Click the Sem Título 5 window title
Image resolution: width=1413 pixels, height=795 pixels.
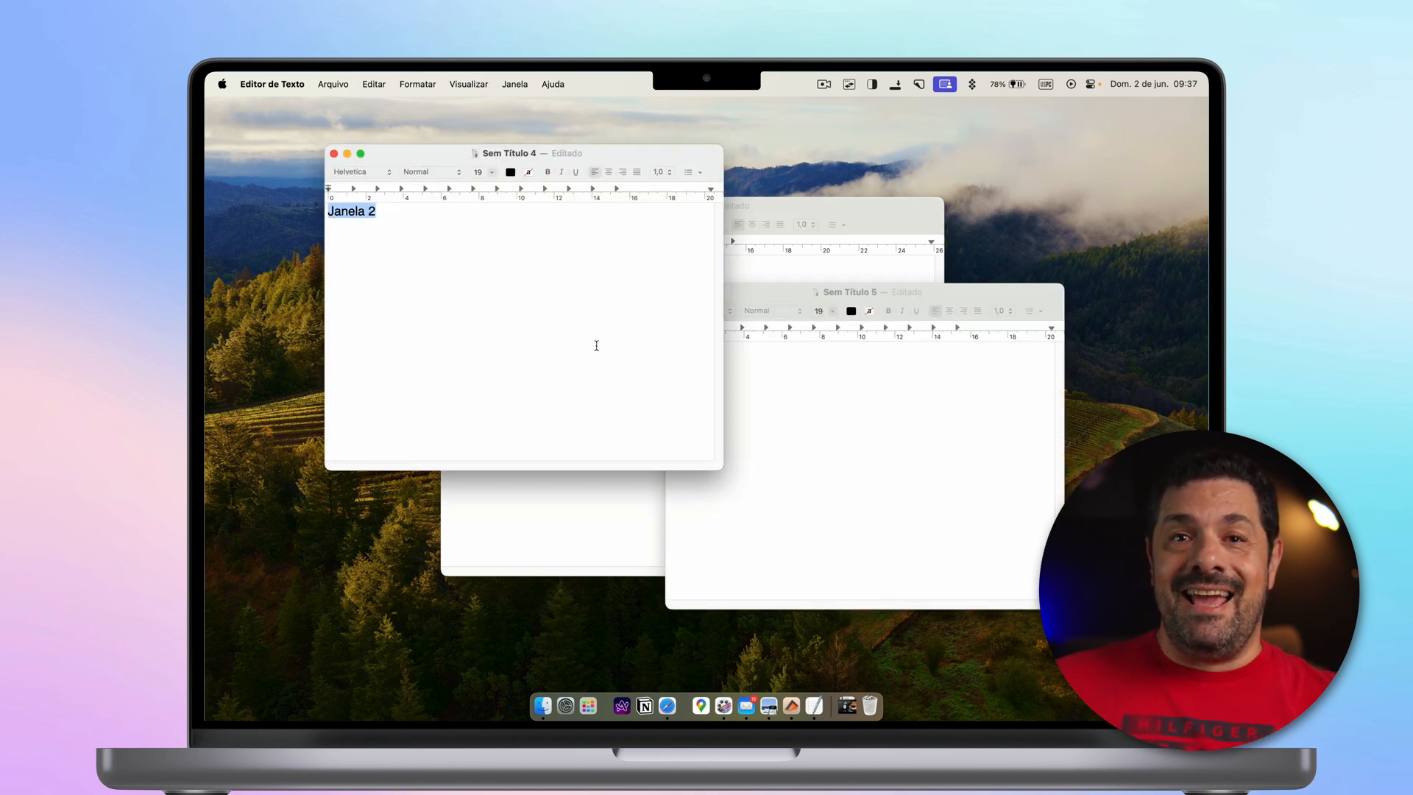click(x=849, y=292)
